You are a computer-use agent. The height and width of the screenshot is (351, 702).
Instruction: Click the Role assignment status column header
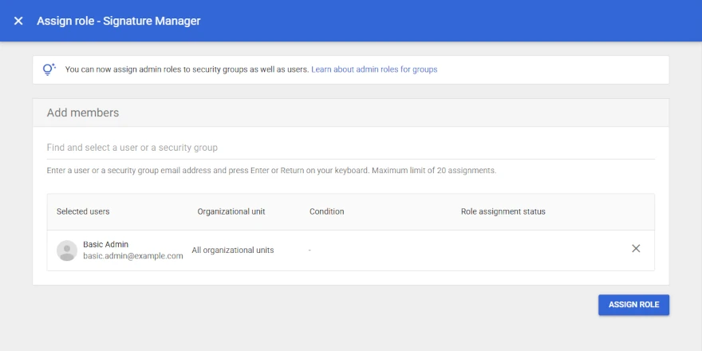[503, 211]
